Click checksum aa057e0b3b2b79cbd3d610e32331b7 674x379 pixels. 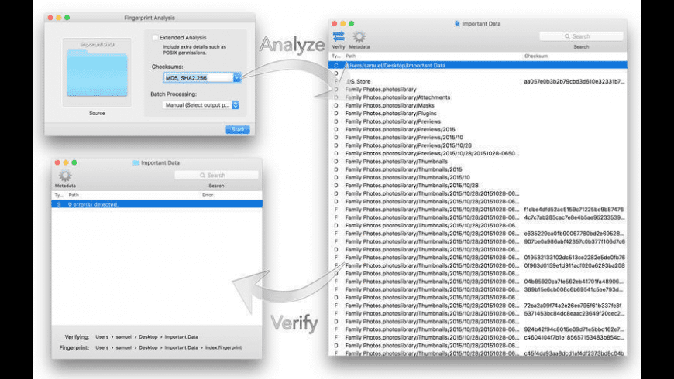click(x=574, y=81)
